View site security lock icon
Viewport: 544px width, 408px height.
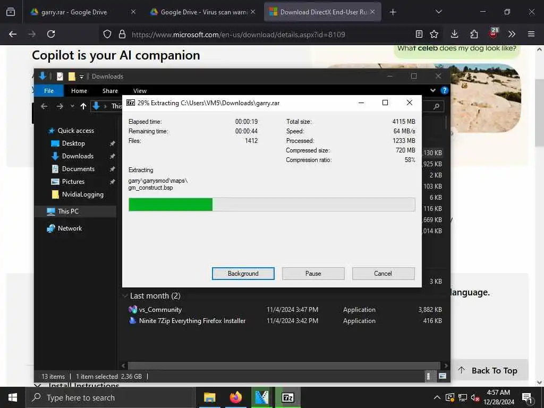pyautogui.click(x=122, y=34)
